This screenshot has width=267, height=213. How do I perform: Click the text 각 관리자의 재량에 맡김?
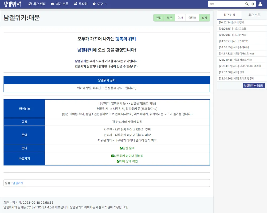pyautogui.click(x=127, y=122)
